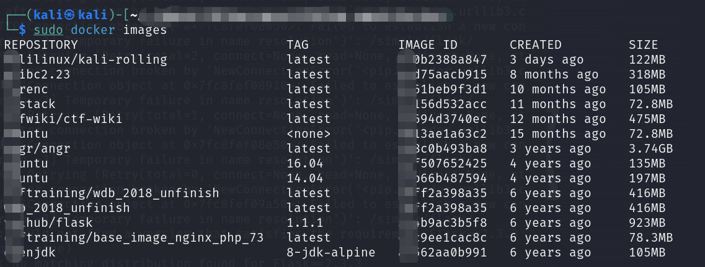Viewport: 705px width, 267px height.
Task: Click the IMAGE ID column header
Action: coord(428,44)
